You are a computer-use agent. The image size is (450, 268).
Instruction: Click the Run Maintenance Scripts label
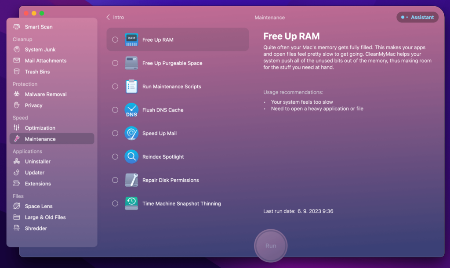(172, 87)
